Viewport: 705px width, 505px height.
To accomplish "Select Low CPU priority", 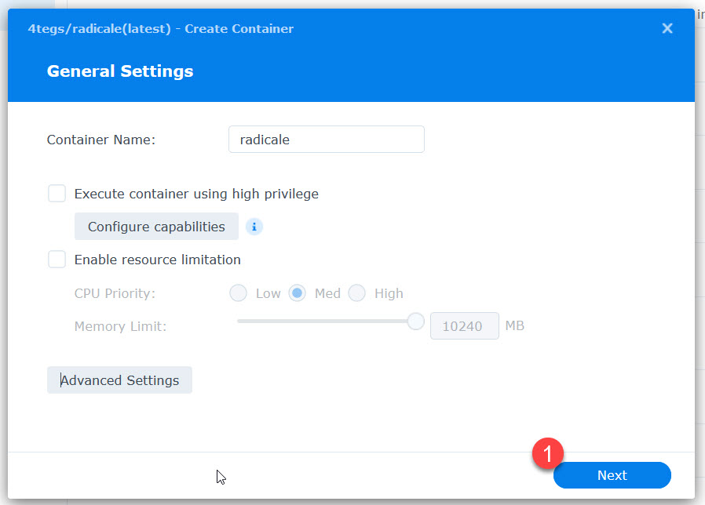I will click(239, 293).
